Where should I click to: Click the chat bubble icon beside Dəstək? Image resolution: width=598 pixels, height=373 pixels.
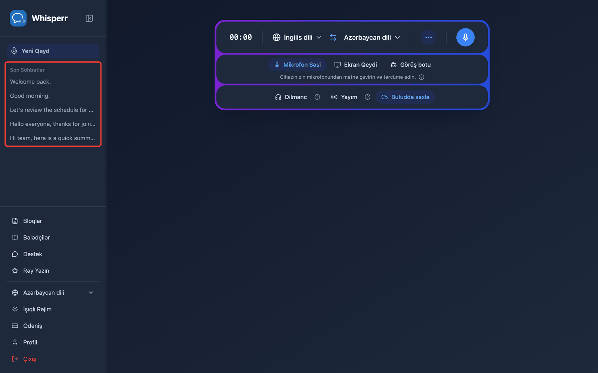point(15,254)
